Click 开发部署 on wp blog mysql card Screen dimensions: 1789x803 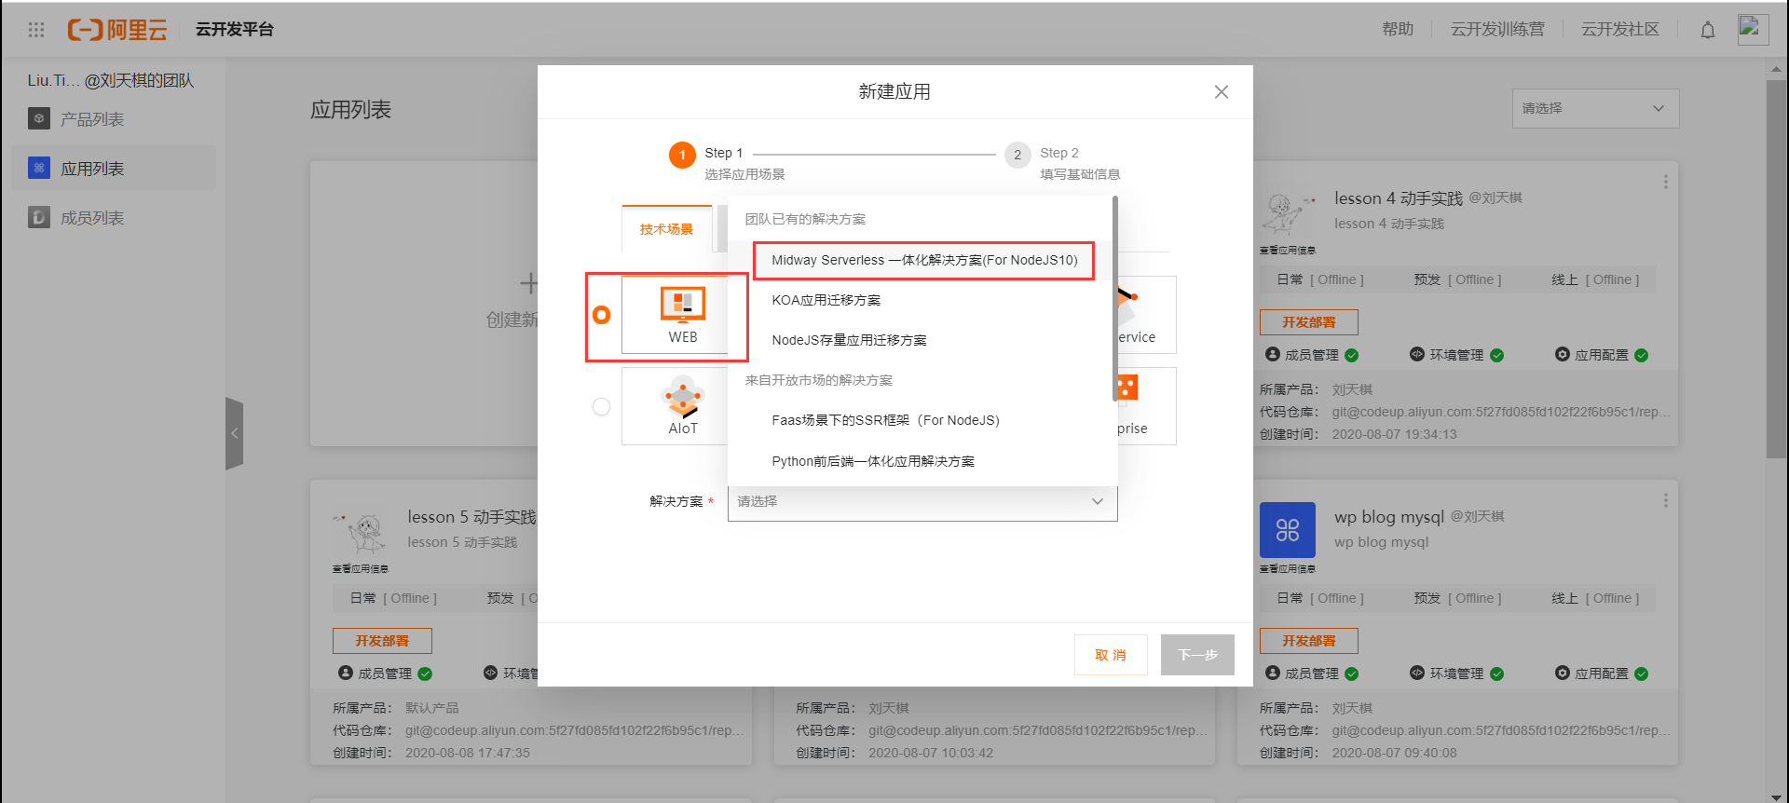click(1308, 641)
